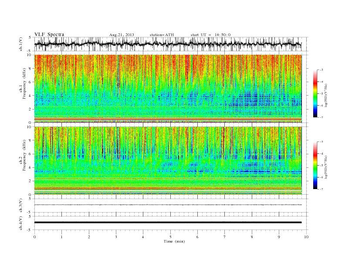The width and height of the screenshot is (345, 266).
Task: Click time axis tick label "5"
Action: [x=170, y=237]
